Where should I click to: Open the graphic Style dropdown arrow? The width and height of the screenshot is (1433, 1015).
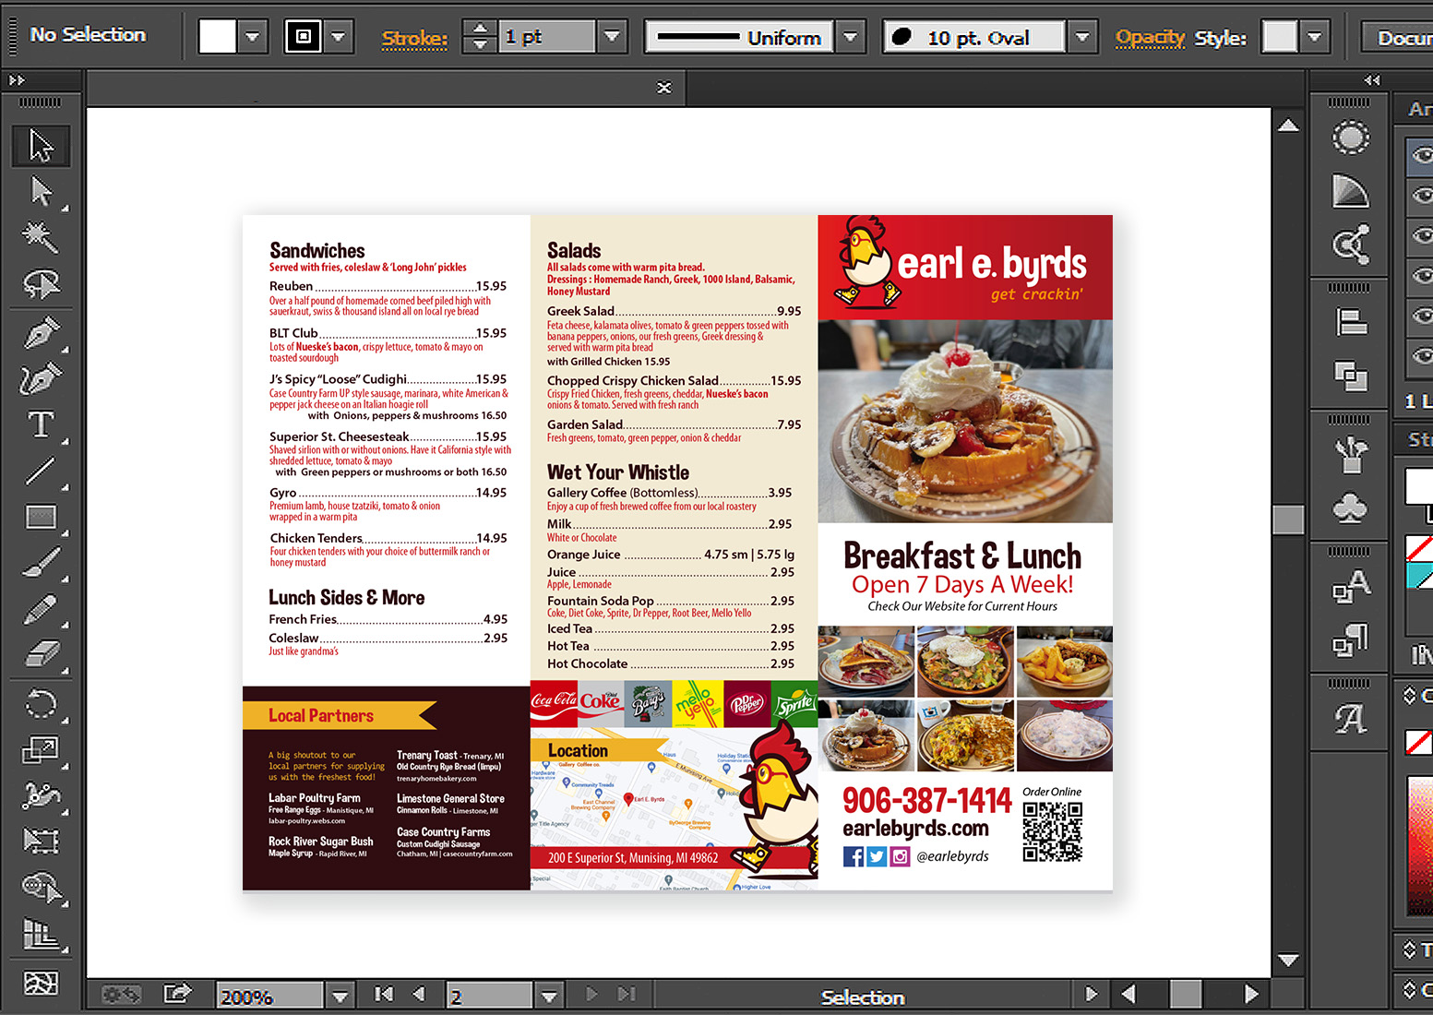point(1315,38)
